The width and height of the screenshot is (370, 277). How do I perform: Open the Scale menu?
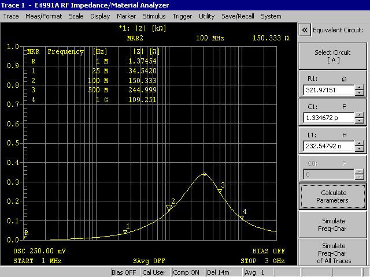point(76,16)
